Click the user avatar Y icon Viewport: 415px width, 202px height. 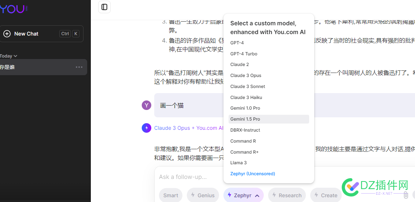pos(147,105)
